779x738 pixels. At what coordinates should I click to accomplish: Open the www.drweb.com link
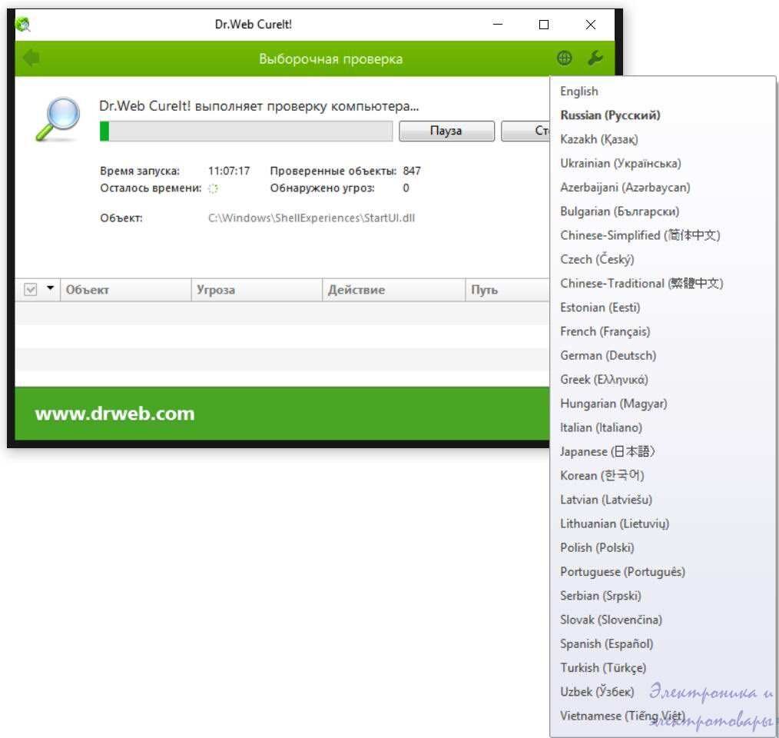[114, 414]
